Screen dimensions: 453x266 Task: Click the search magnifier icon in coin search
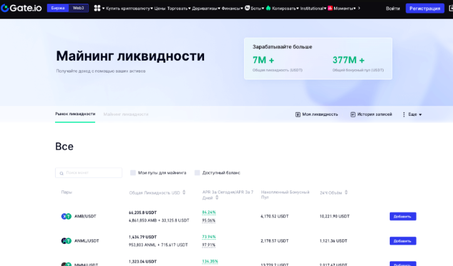point(61,173)
